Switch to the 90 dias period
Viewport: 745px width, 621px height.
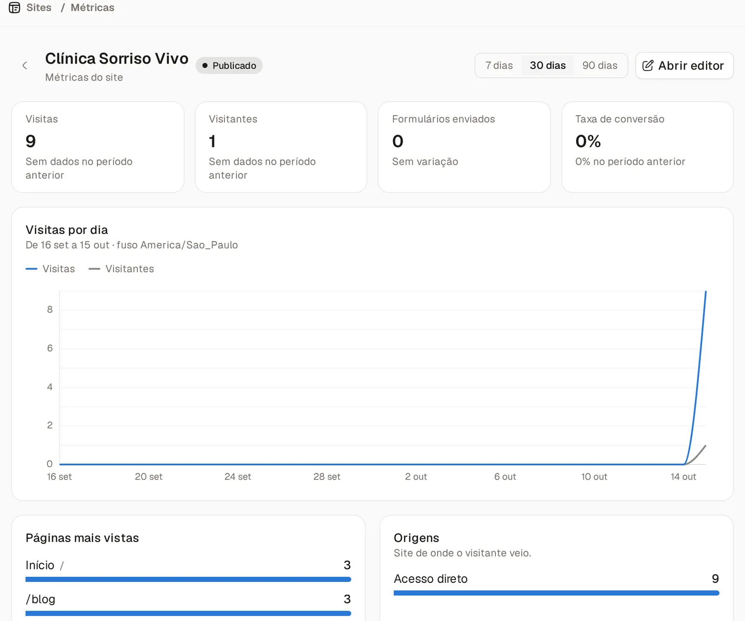coord(600,66)
